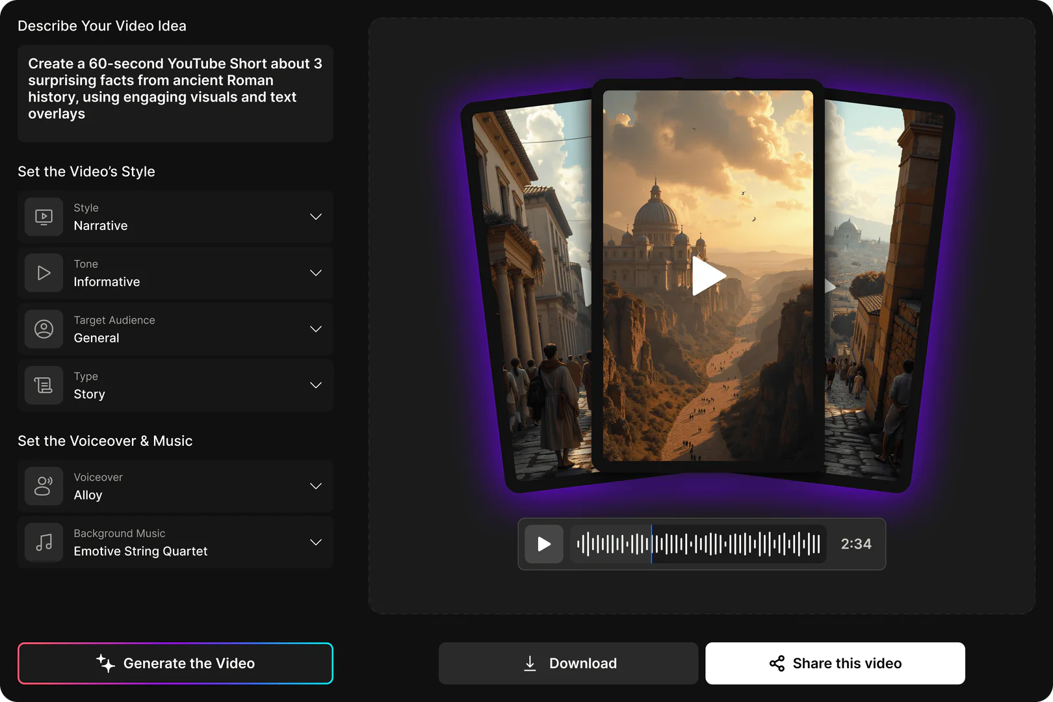Expand the Style dropdown showing Narrative

(x=316, y=216)
